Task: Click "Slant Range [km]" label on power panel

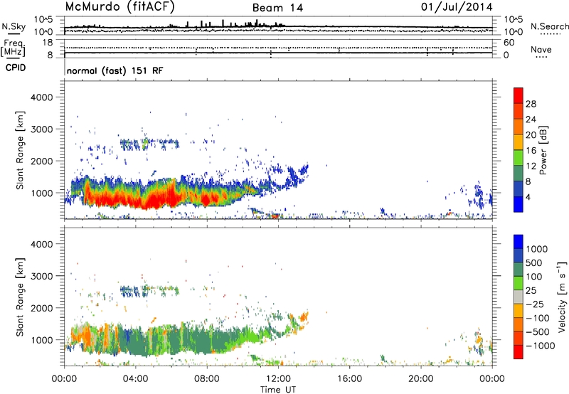Action: pyautogui.click(x=20, y=150)
